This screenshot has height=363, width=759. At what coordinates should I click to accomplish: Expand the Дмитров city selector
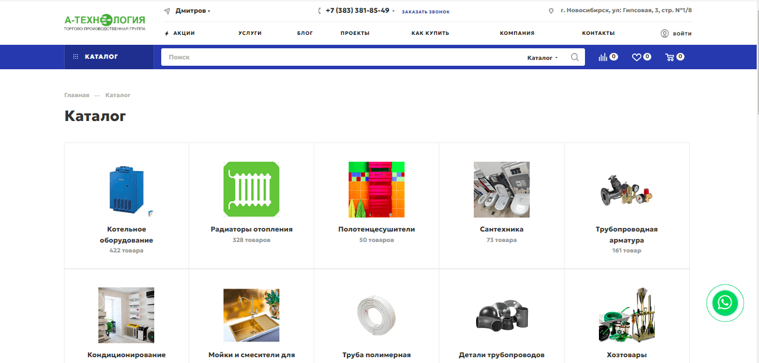tap(193, 11)
